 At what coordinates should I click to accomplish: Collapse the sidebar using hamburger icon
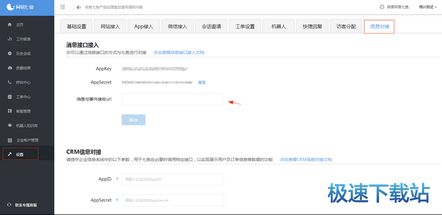pyautogui.click(x=62, y=7)
